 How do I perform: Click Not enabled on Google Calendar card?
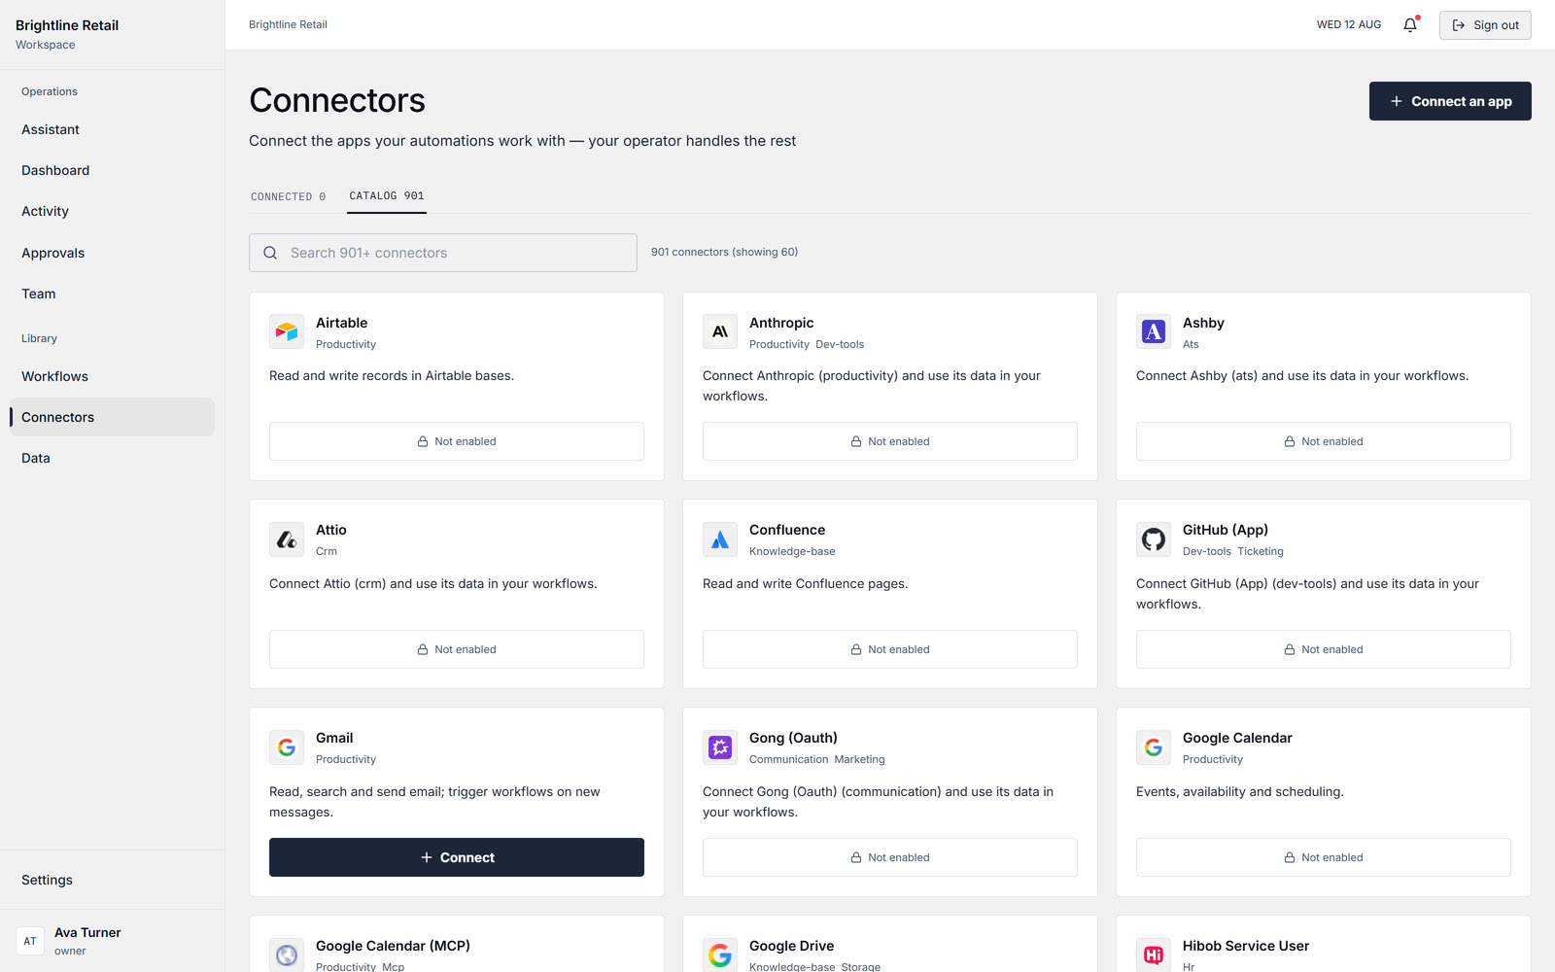(1324, 857)
